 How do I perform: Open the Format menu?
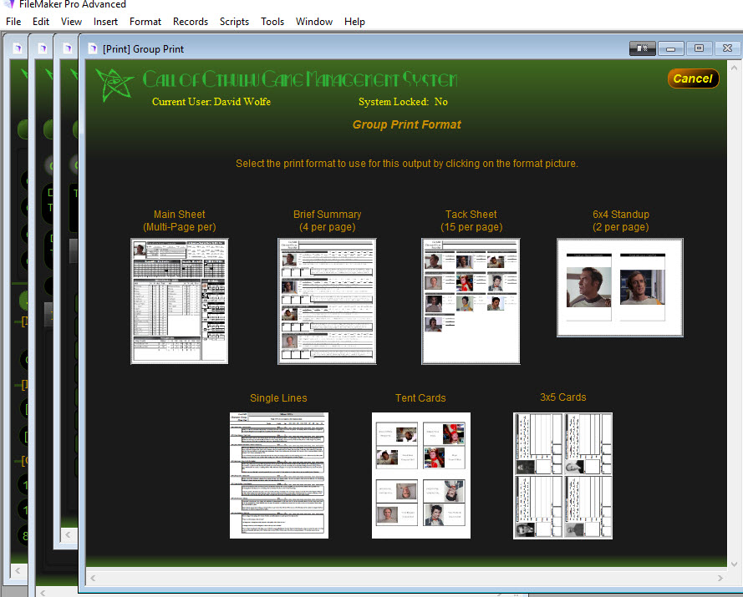145,22
